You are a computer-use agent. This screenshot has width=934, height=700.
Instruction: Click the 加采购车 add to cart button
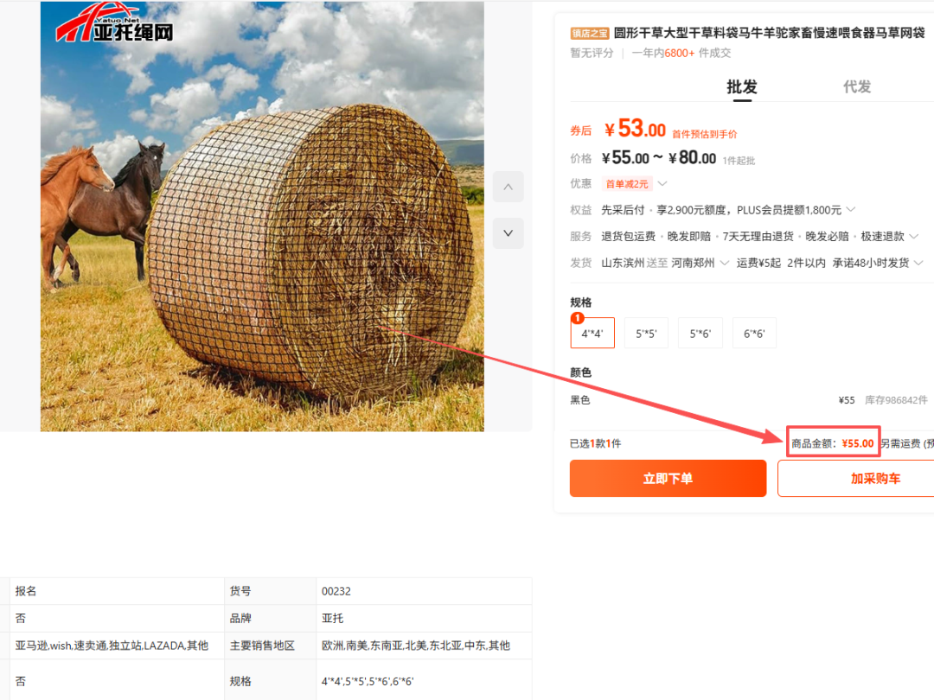[x=856, y=478]
